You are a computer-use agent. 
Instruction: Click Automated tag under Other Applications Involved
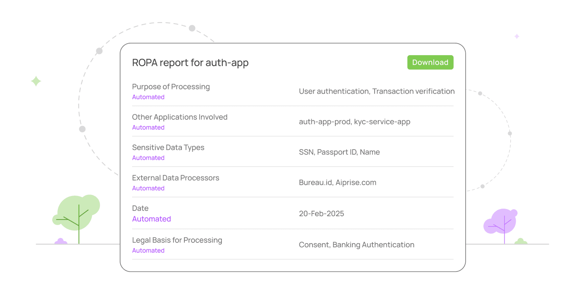pyautogui.click(x=148, y=128)
